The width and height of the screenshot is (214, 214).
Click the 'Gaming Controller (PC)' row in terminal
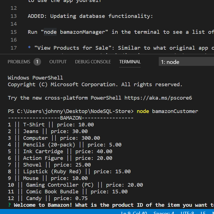click(60, 185)
